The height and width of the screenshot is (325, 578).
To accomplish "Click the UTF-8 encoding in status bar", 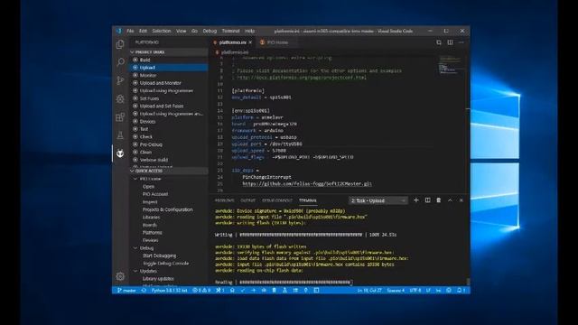I will point(415,291).
